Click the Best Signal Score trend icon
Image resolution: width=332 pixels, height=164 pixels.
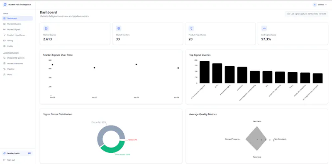coord(264,29)
